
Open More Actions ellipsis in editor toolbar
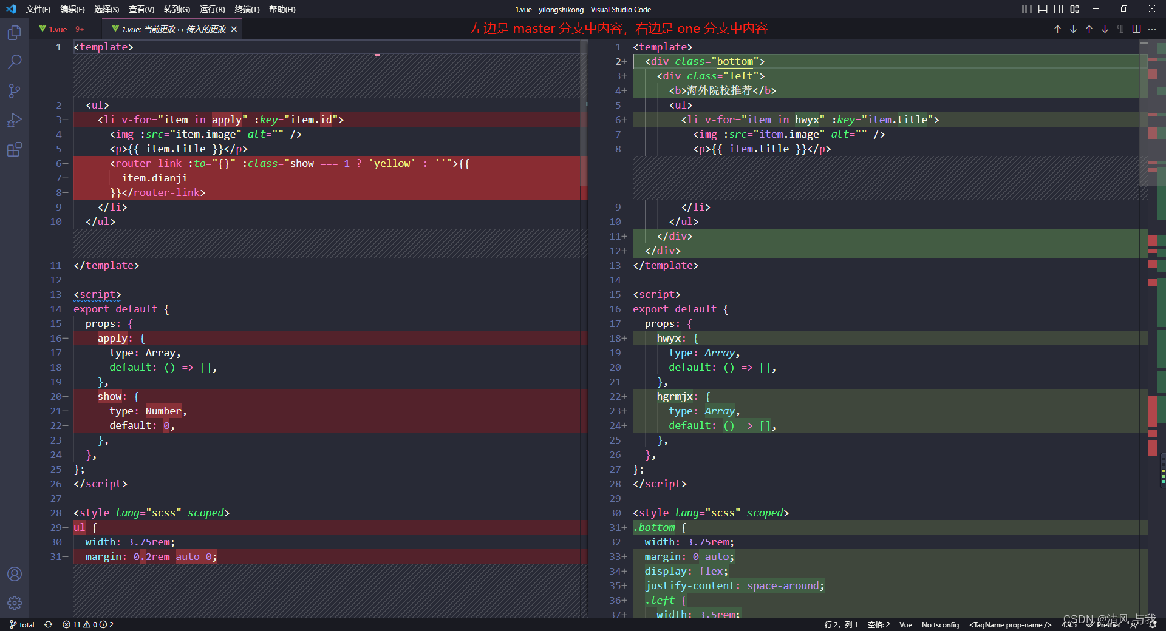point(1152,29)
